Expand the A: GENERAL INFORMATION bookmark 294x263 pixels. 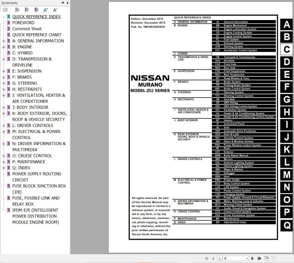(4, 41)
